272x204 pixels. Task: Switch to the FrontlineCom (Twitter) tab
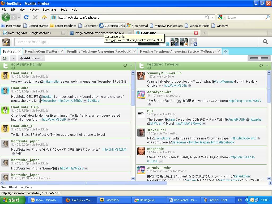point(42,52)
